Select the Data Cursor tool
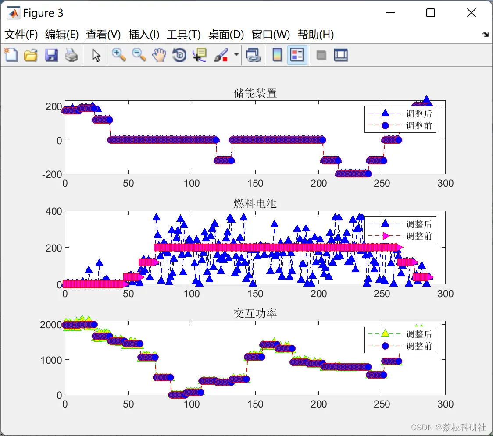The height and width of the screenshot is (436, 493). pos(200,55)
